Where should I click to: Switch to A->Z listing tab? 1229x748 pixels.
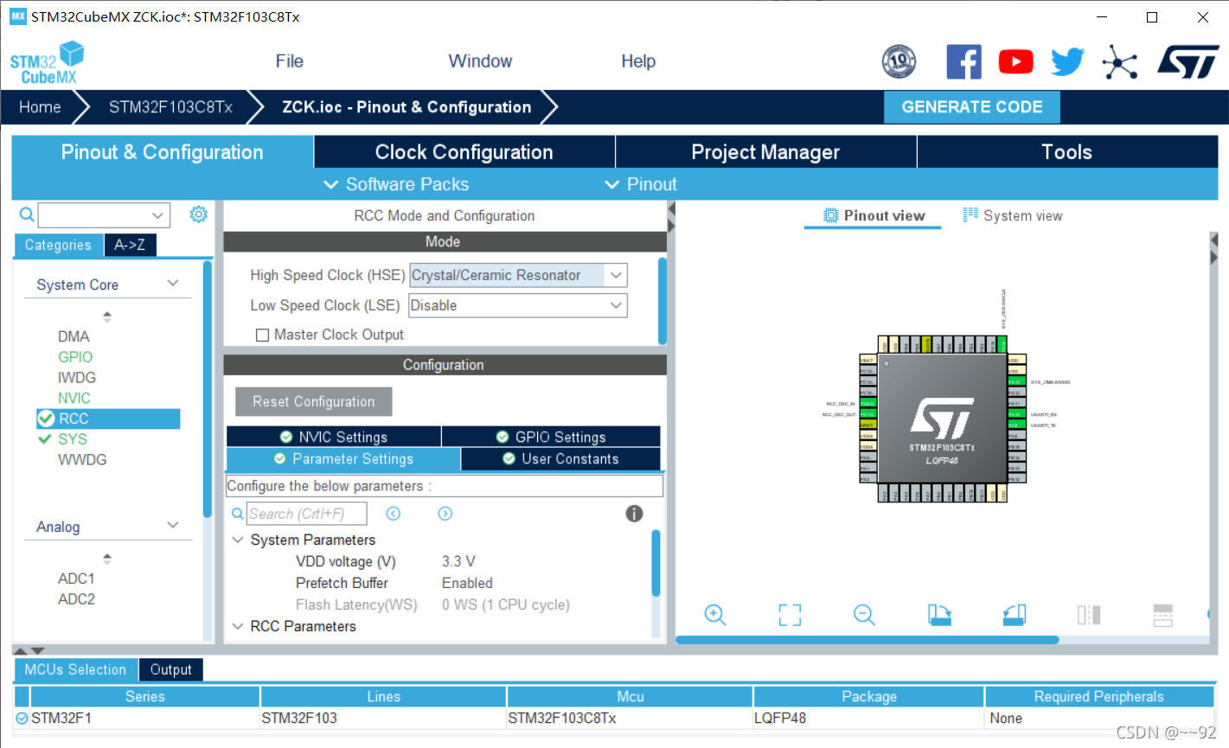coord(130,245)
